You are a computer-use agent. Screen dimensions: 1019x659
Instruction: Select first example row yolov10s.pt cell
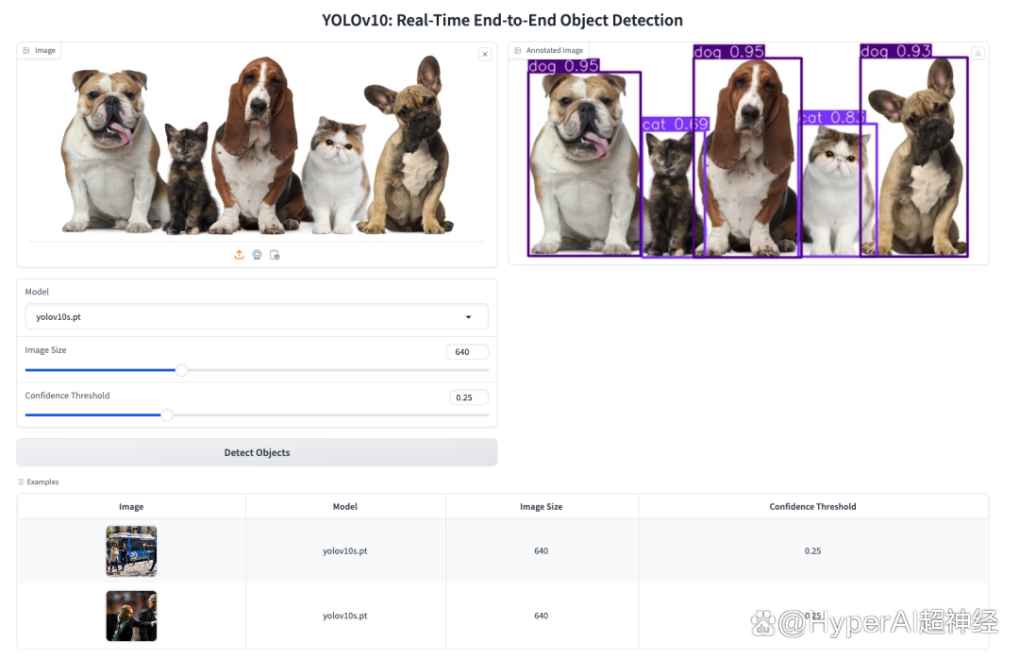coord(345,551)
